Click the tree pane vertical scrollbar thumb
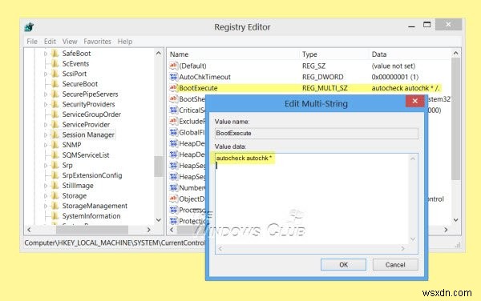481x301 pixels. click(x=158, y=167)
